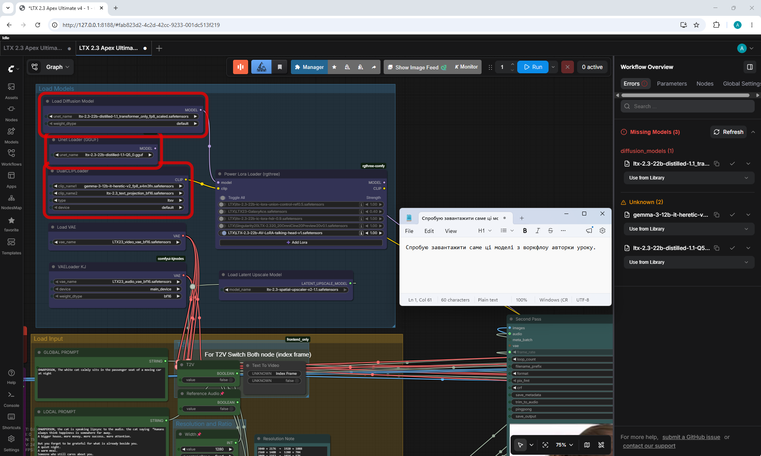Apply Bold formatting in Notepad
Screen dimensions: 761x456
525,231
